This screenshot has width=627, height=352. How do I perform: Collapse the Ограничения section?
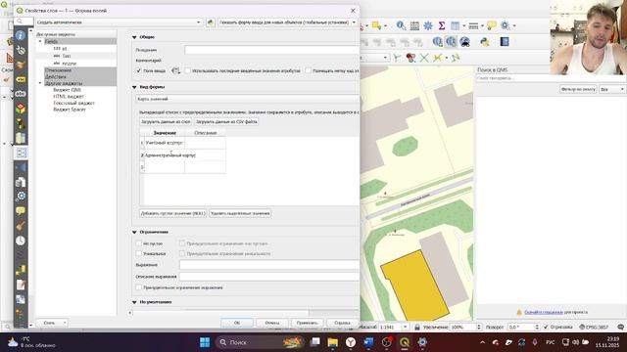(135, 232)
